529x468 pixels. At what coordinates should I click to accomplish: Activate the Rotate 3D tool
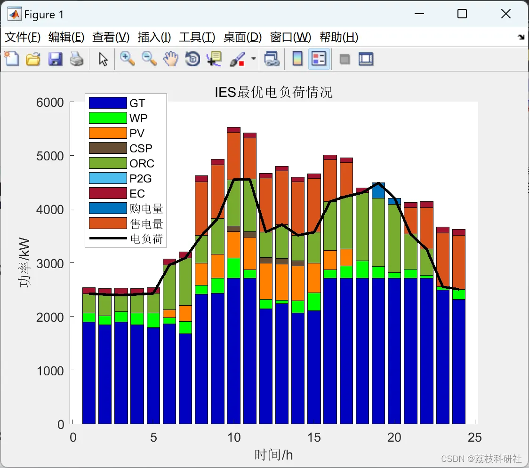pyautogui.click(x=192, y=59)
